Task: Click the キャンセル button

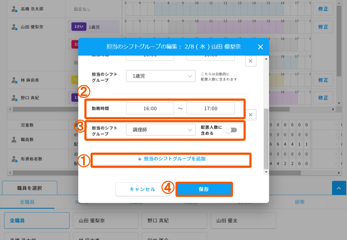Action: tap(142, 189)
